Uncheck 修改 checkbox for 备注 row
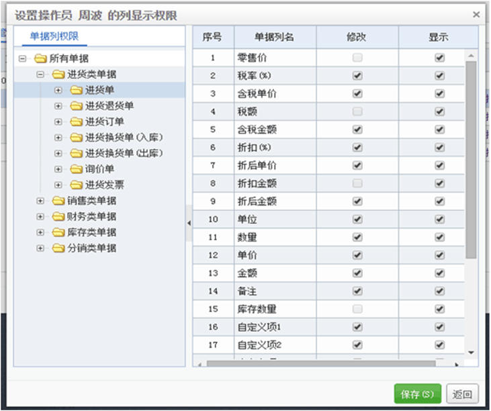491x411 pixels. pos(357,291)
